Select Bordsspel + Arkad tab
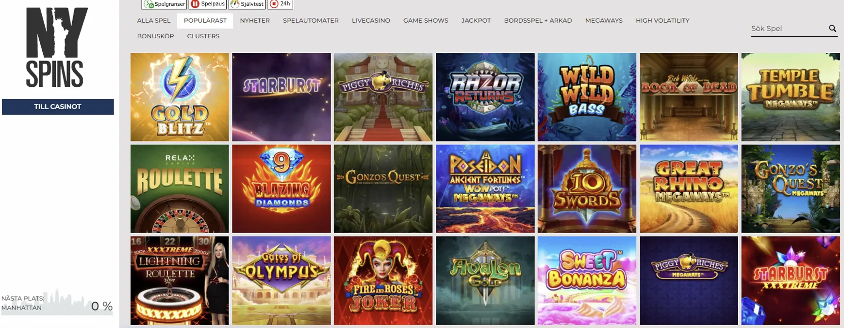844x328 pixels. pyautogui.click(x=538, y=20)
